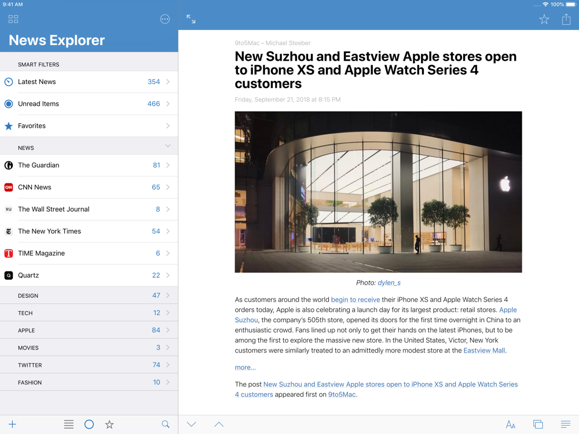Click the 'more...' link

point(245,367)
